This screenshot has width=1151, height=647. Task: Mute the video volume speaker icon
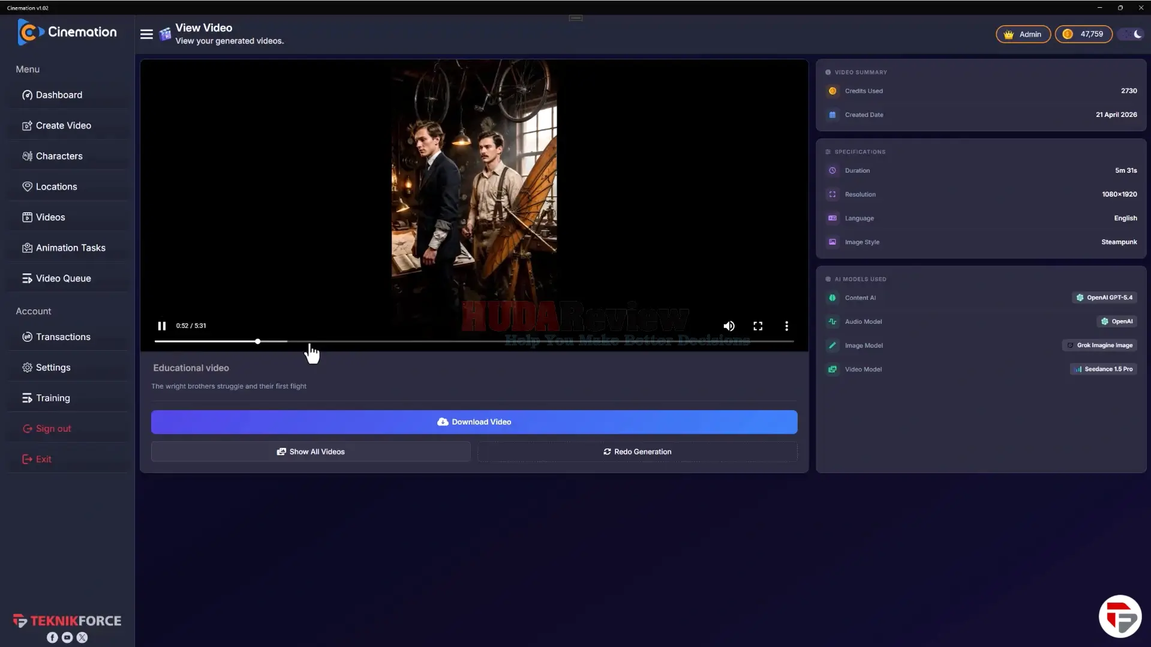729,326
